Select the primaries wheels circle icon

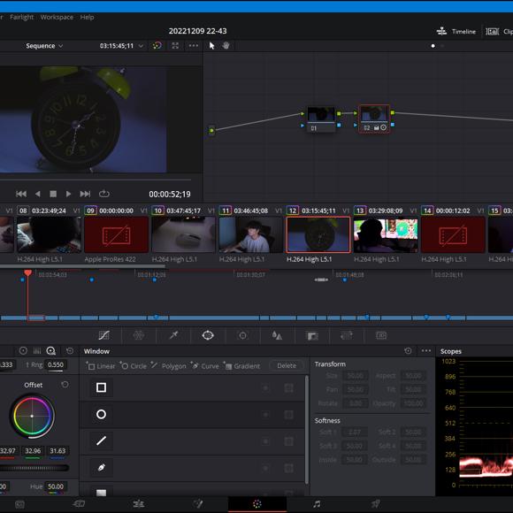coord(23,351)
